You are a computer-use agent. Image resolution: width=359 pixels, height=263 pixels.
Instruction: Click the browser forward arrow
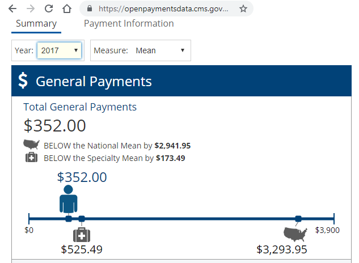click(31, 9)
